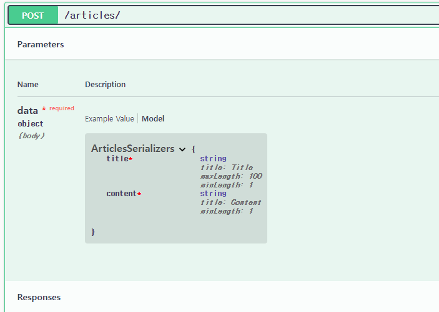Click the 'object' parameter type text
The width and height of the screenshot is (439, 312).
click(31, 123)
